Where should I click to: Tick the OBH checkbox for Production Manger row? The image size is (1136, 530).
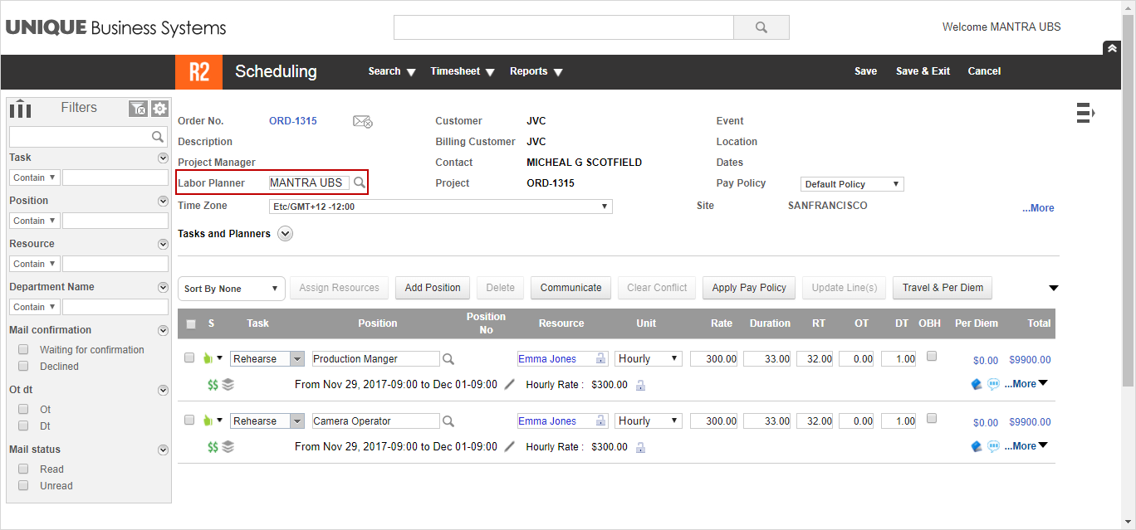932,356
